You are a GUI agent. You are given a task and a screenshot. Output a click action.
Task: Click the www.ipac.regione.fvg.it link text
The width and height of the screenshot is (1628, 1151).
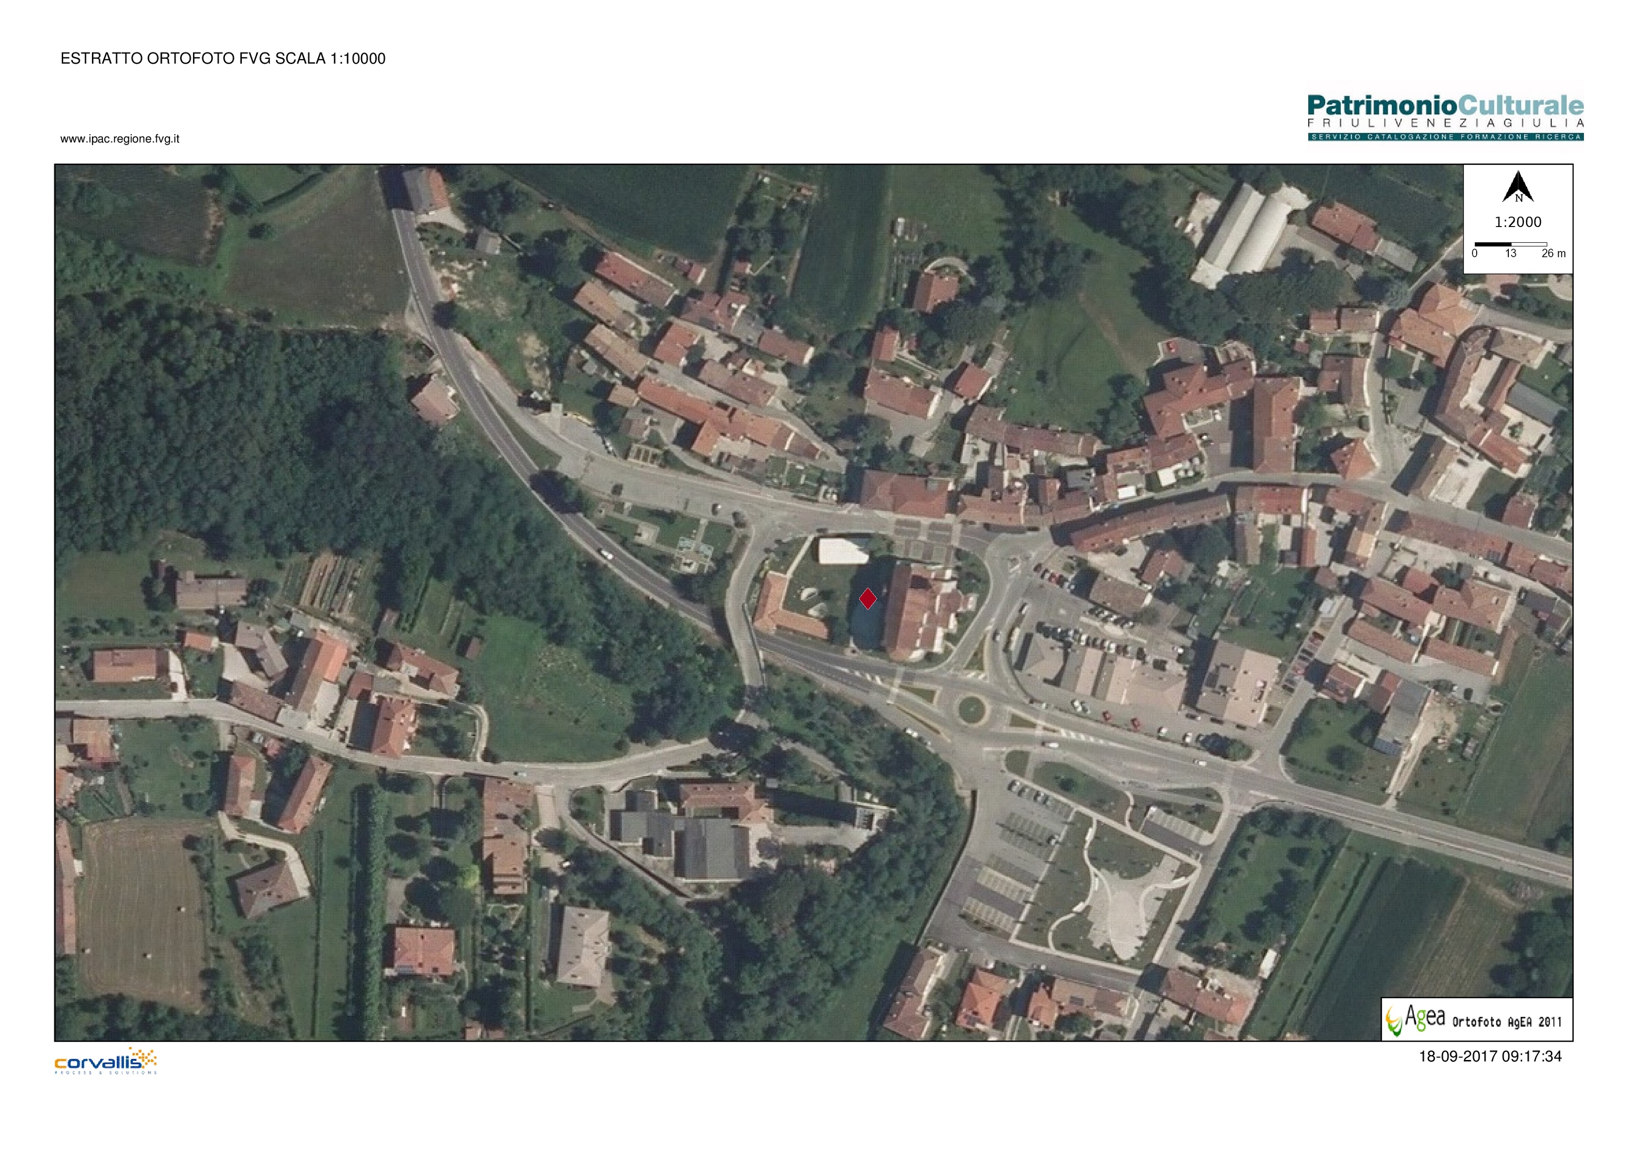pyautogui.click(x=120, y=139)
